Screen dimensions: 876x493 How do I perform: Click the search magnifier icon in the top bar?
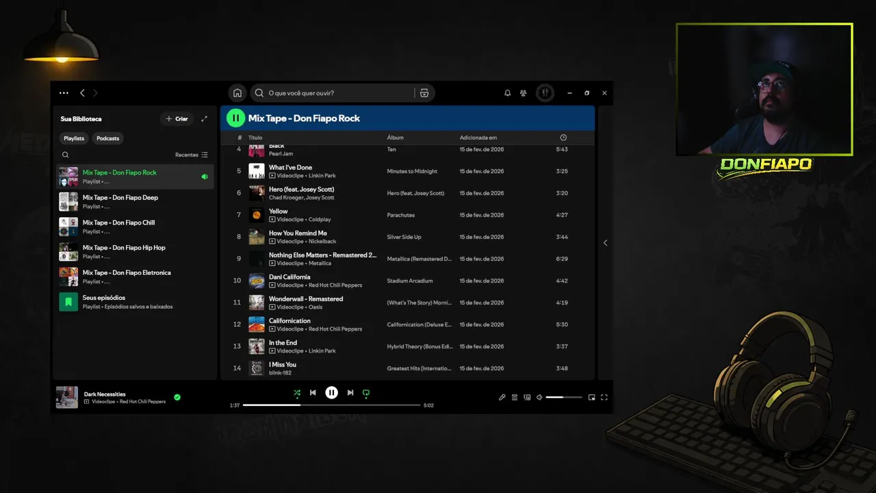click(259, 93)
